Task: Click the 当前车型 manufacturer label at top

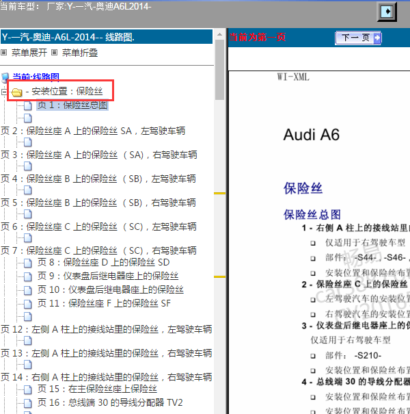Action: (76, 6)
